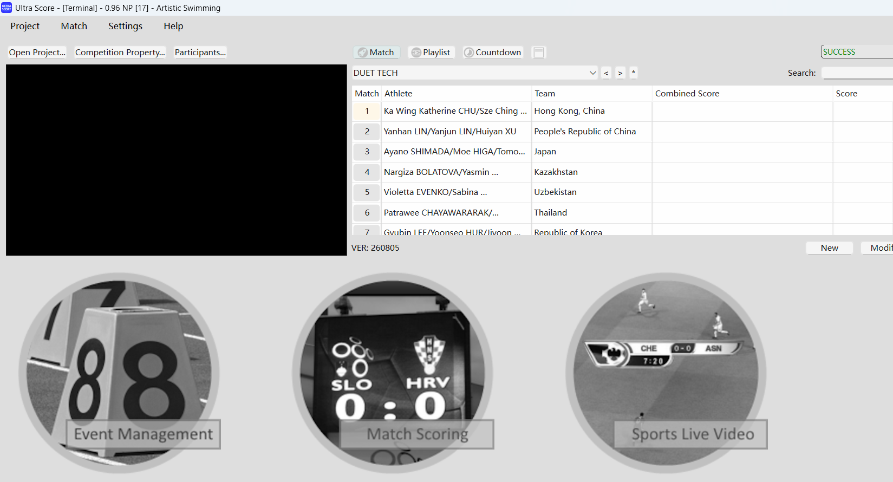Switch to the Playlist tab

[x=432, y=53]
